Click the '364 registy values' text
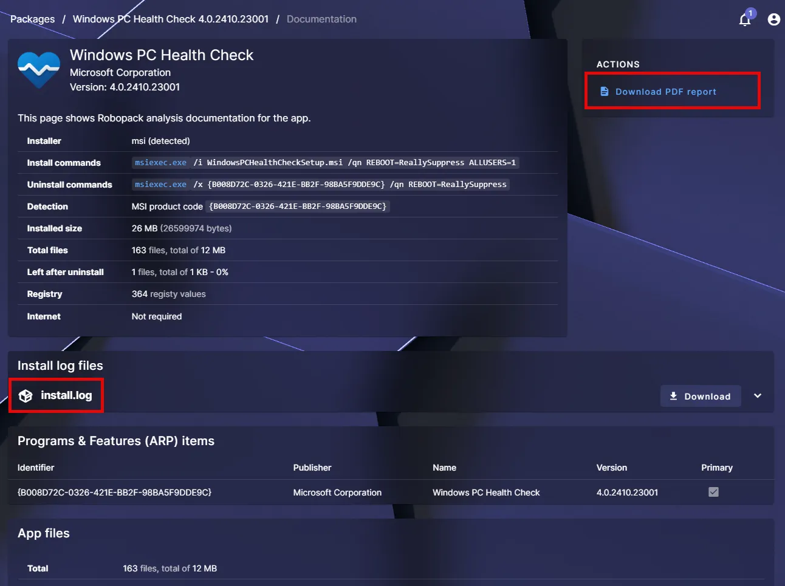 point(169,294)
